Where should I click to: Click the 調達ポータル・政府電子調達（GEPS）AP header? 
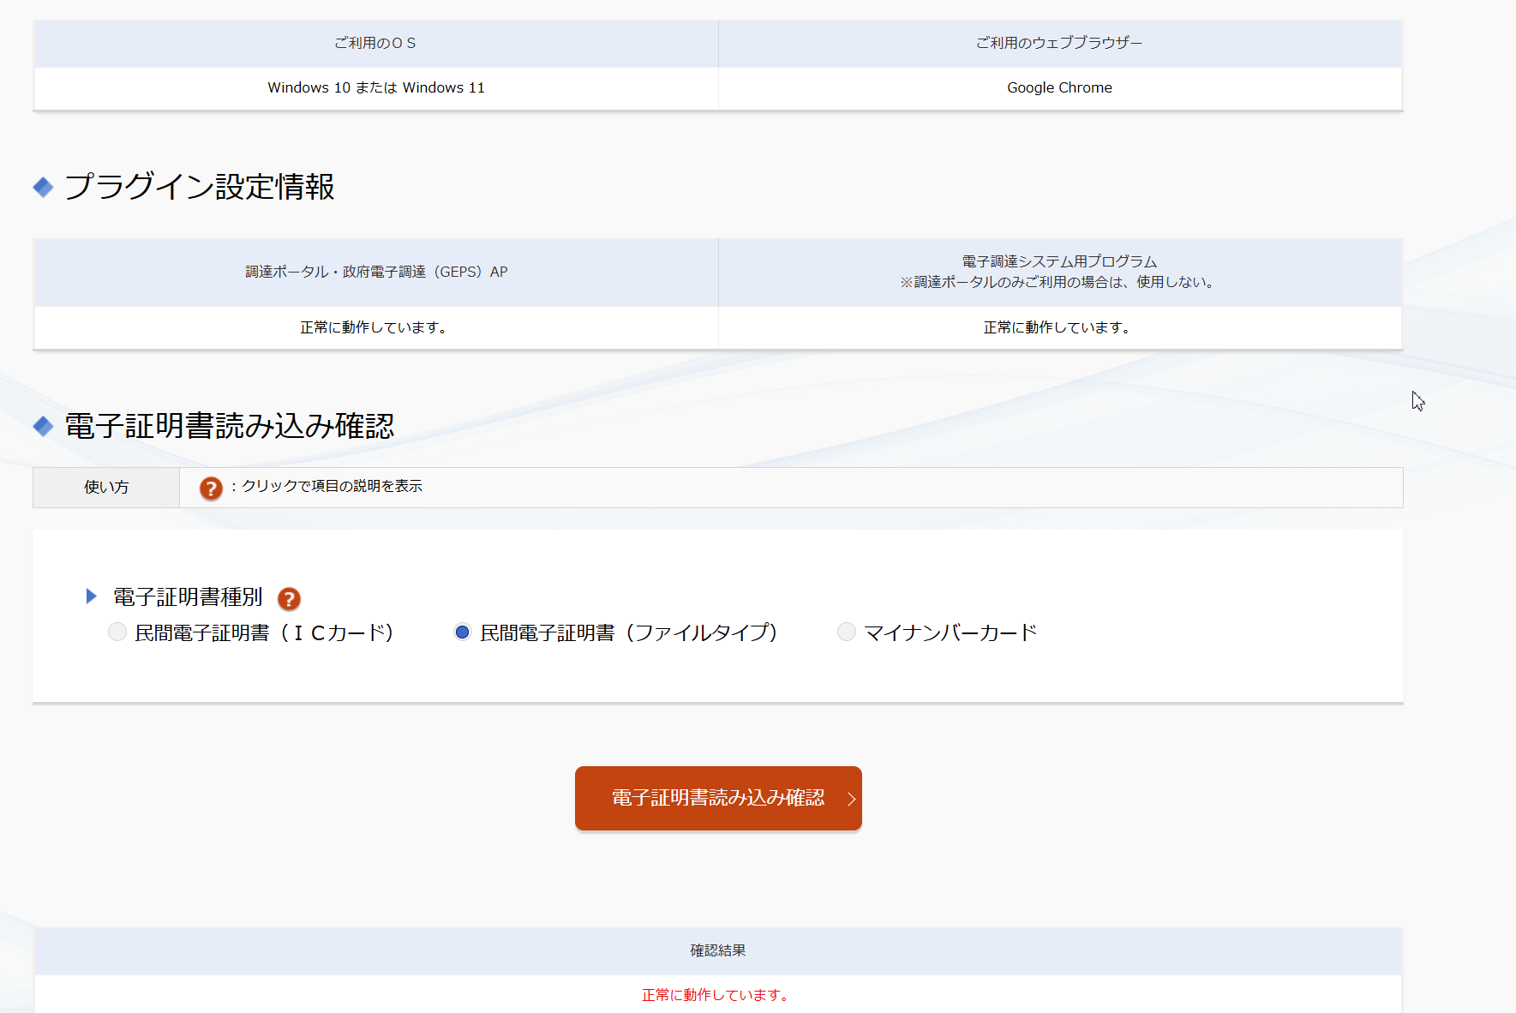(375, 272)
